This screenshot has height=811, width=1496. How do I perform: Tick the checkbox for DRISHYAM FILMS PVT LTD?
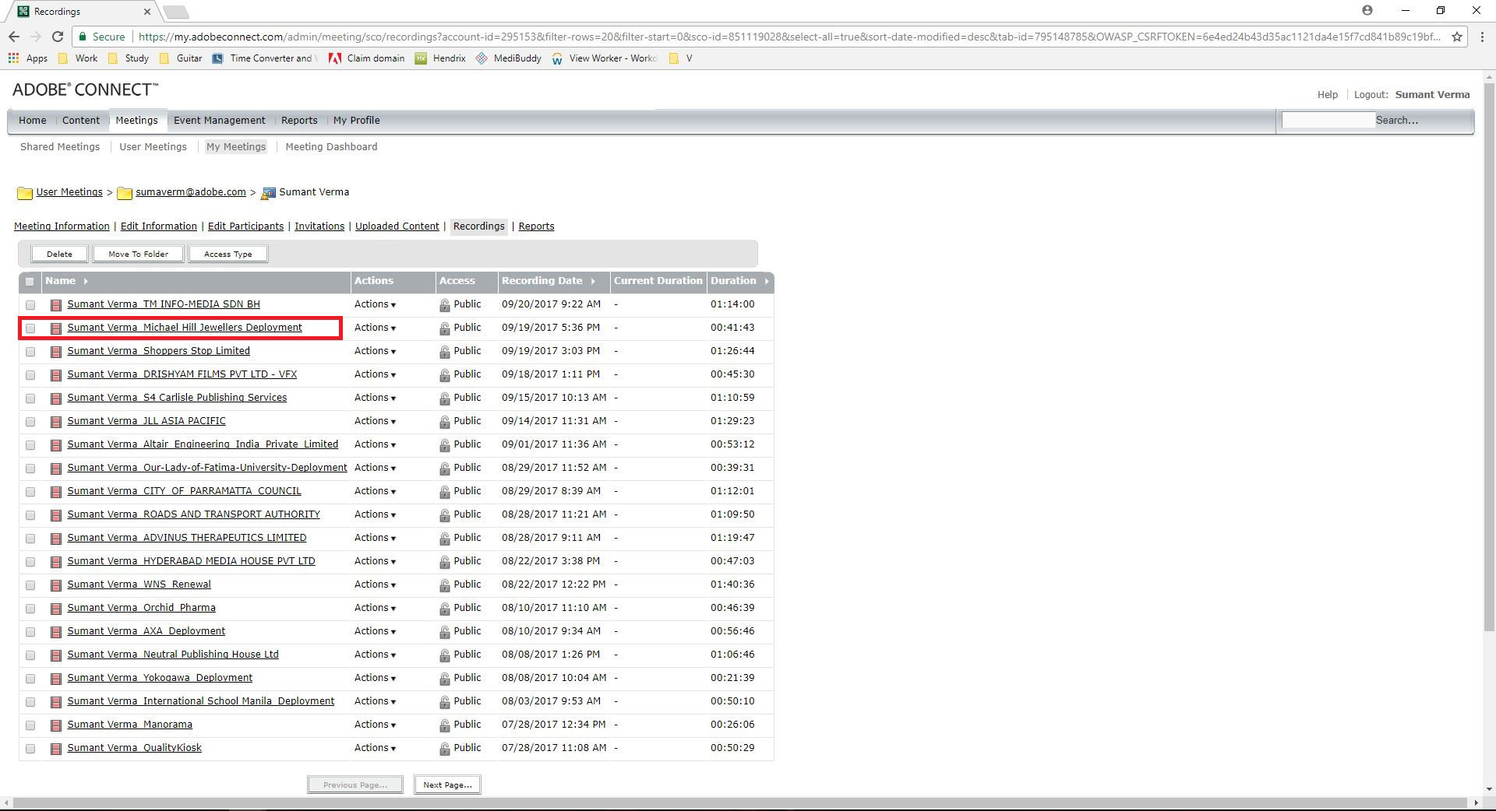[x=30, y=375]
